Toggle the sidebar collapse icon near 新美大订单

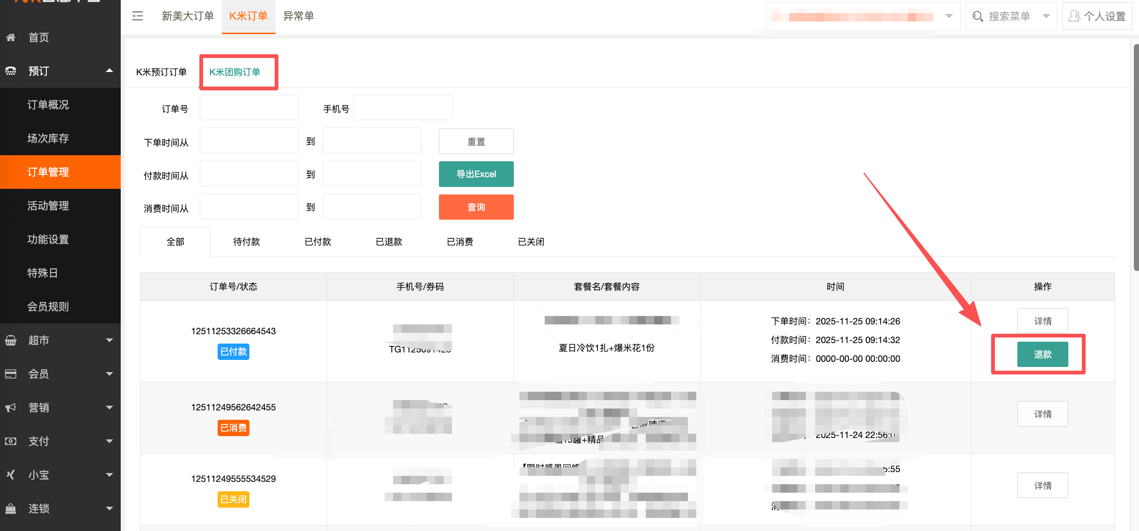137,15
